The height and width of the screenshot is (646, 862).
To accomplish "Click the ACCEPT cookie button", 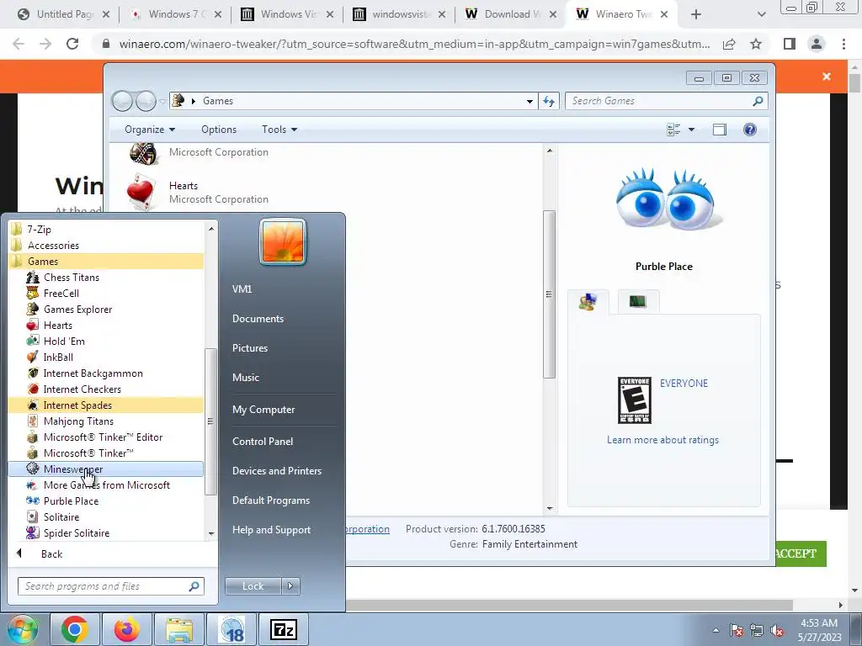I will pos(800,553).
